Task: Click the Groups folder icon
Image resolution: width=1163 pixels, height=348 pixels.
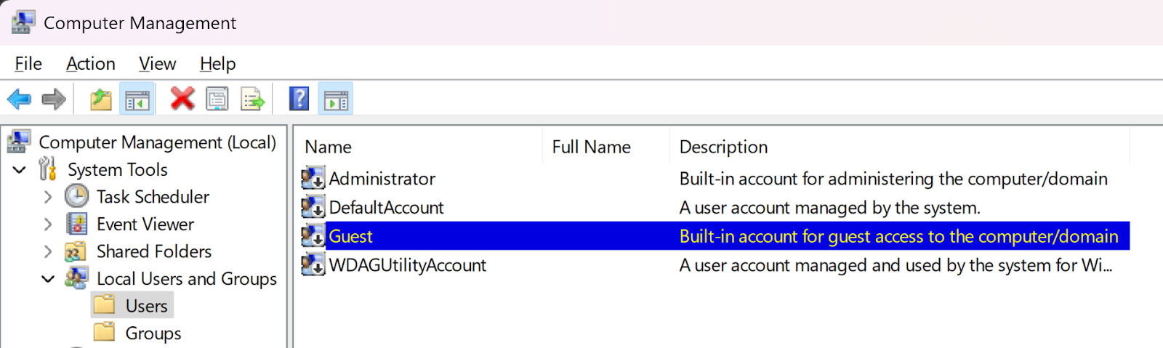Action: (x=105, y=332)
